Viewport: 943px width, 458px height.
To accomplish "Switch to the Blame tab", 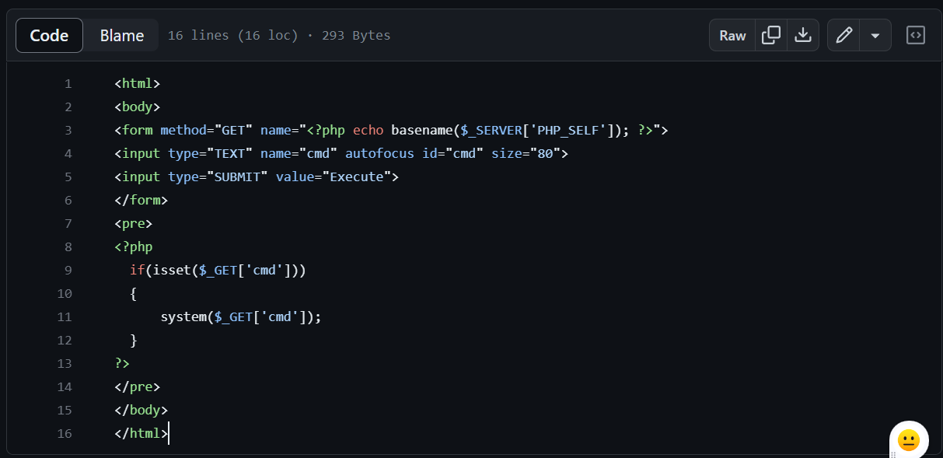I will (x=122, y=35).
